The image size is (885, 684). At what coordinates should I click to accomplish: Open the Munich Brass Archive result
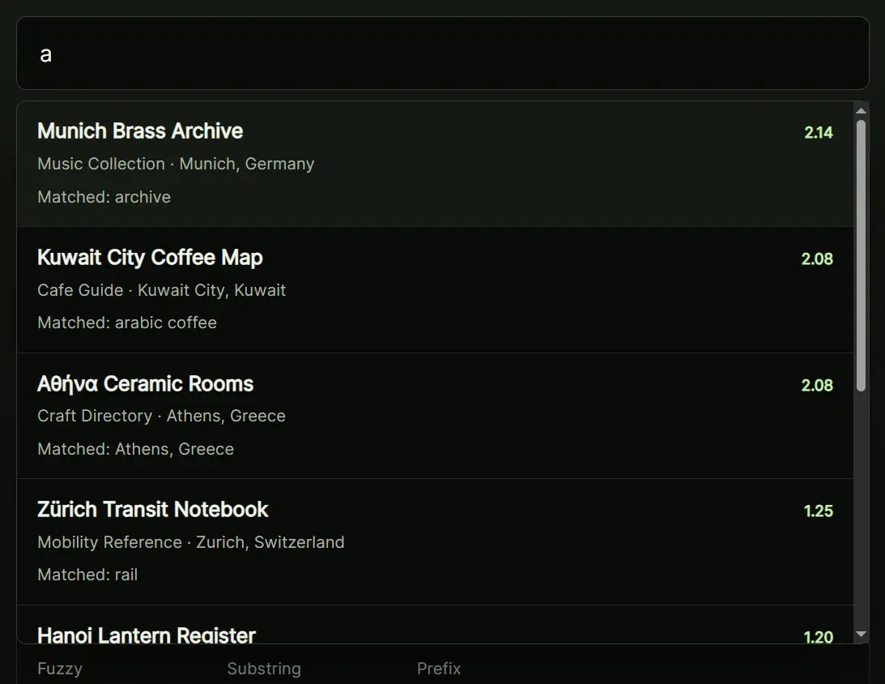pyautogui.click(x=435, y=164)
